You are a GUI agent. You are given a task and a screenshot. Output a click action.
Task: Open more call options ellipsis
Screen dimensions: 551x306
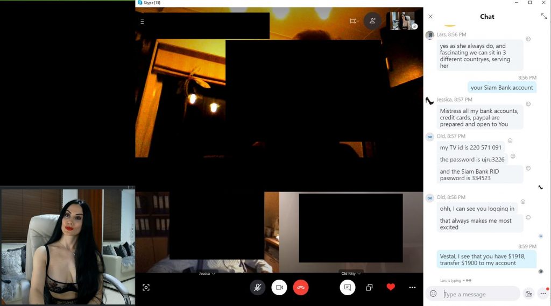[x=413, y=287]
